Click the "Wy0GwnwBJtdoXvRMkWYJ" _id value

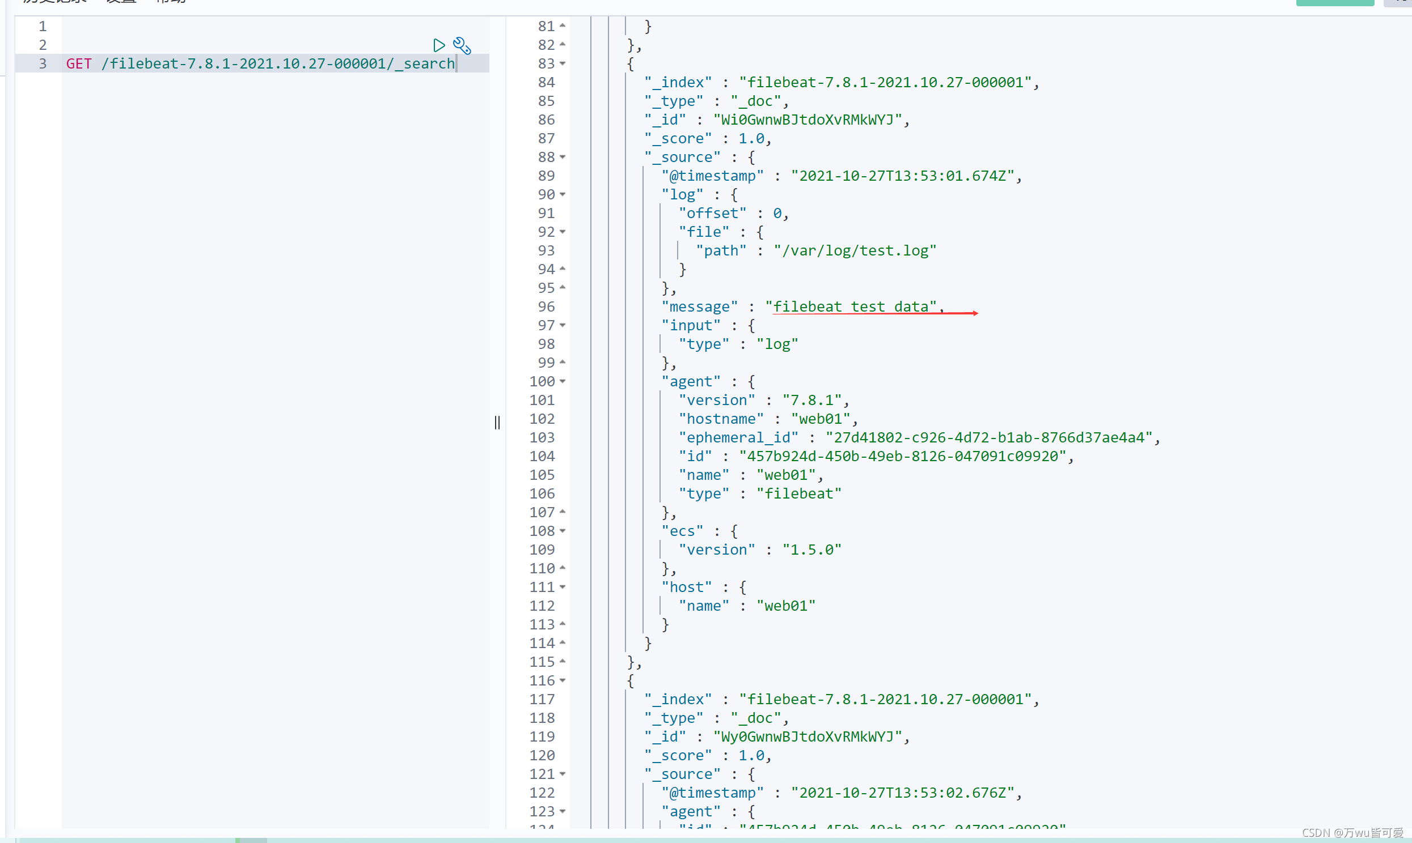coord(808,736)
